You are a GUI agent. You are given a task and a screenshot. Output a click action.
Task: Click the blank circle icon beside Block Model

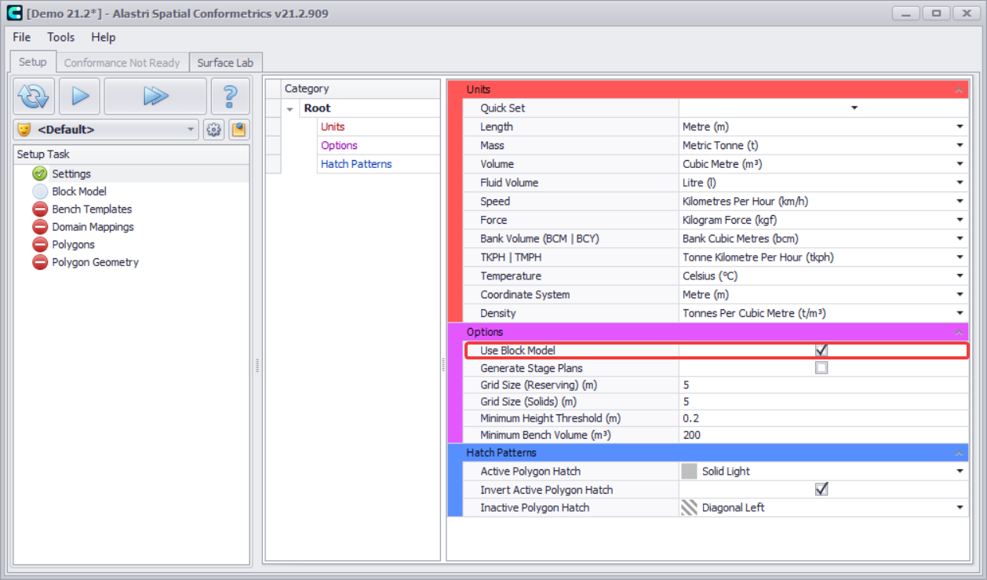click(x=40, y=192)
